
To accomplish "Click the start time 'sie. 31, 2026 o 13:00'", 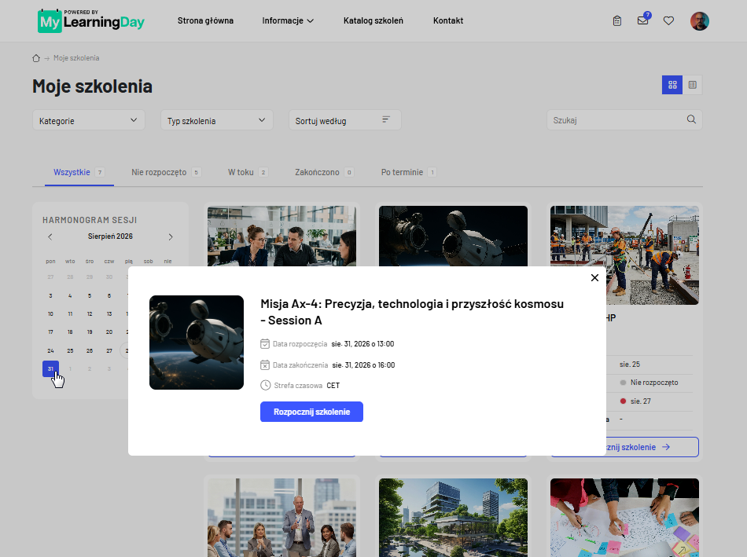I will (x=362, y=344).
